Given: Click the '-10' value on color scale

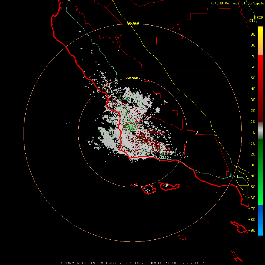Looking at the screenshot, I should (x=252, y=143).
